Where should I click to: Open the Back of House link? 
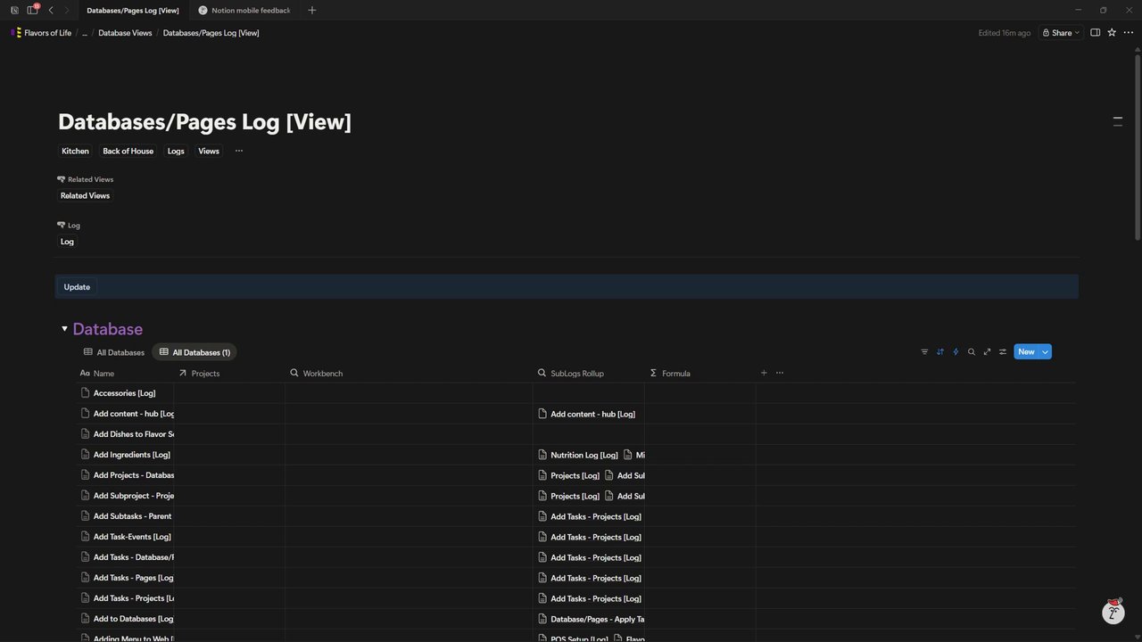(128, 151)
